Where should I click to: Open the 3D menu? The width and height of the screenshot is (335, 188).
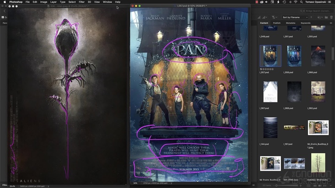coord(89,2)
